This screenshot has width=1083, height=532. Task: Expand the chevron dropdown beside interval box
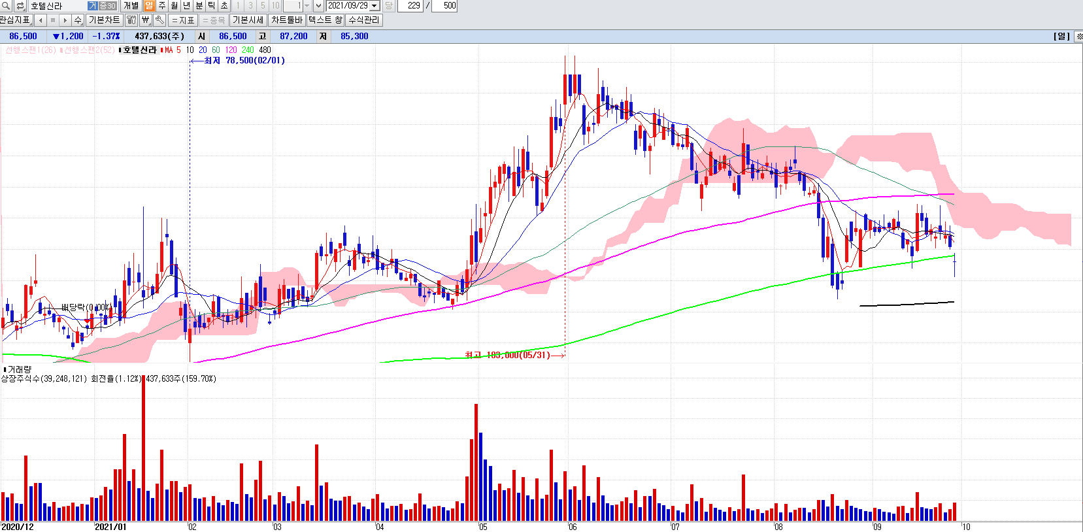coord(318,6)
